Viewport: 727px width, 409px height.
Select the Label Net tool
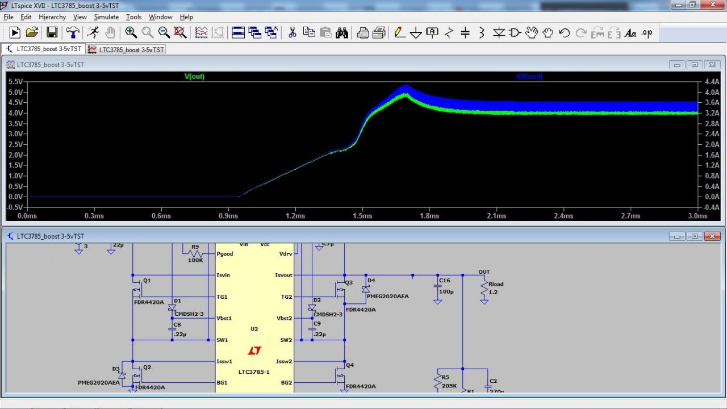click(x=433, y=32)
